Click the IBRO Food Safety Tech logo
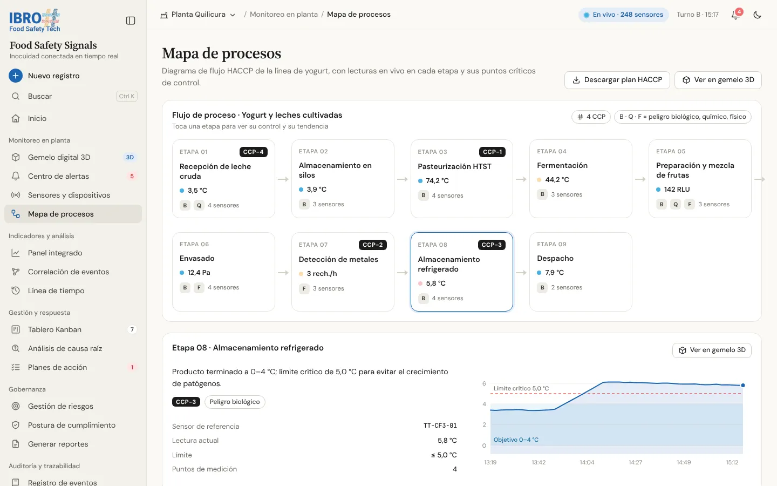The height and width of the screenshot is (486, 777). point(35,21)
